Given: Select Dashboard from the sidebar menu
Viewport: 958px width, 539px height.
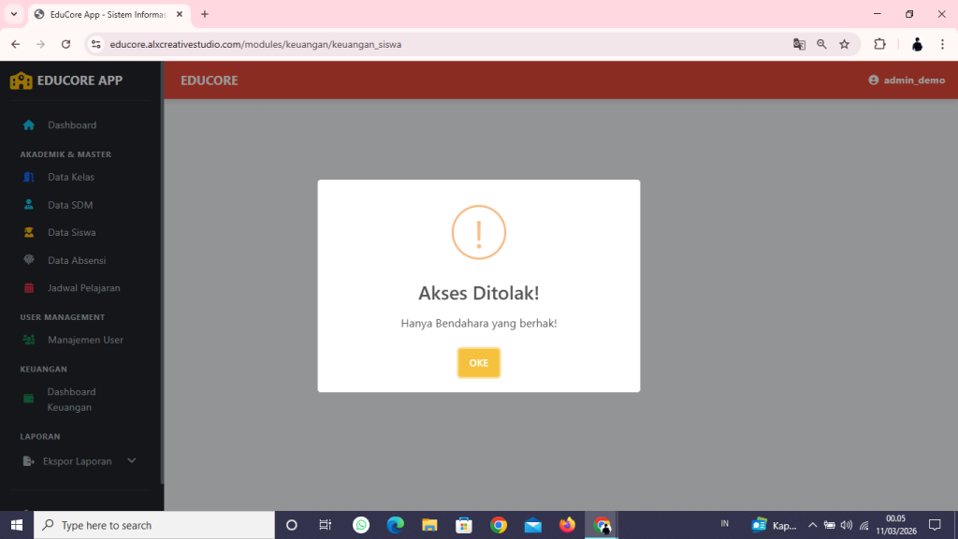Looking at the screenshot, I should coord(71,124).
